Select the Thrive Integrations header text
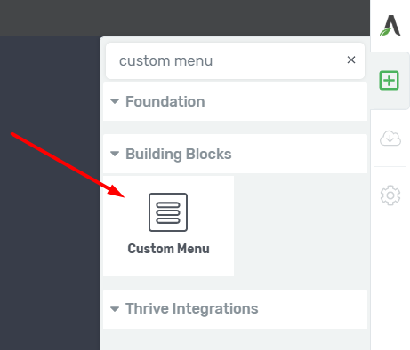Screen dimensions: 410x350 point(192,308)
